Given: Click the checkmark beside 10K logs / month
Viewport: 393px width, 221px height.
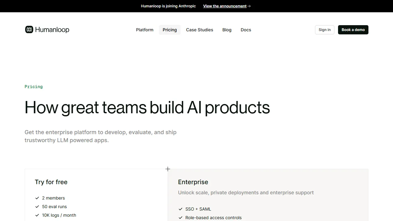Looking at the screenshot, I should [x=37, y=215].
